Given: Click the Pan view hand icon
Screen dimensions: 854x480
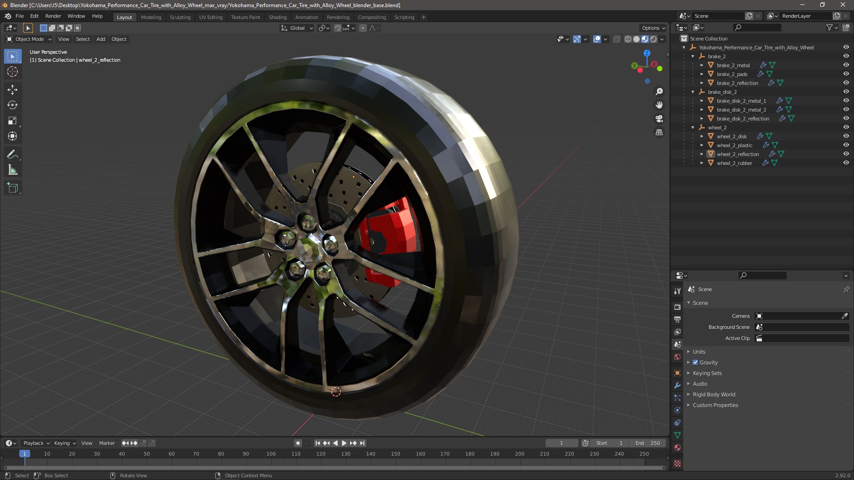Looking at the screenshot, I should pyautogui.click(x=659, y=105).
